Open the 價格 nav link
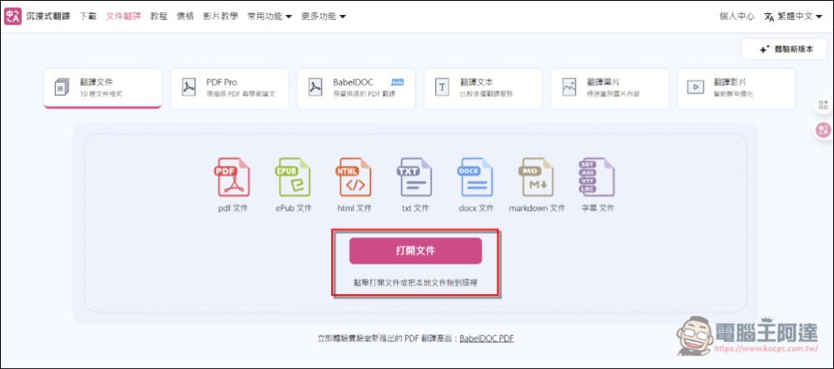The width and height of the screenshot is (834, 369). (x=185, y=17)
